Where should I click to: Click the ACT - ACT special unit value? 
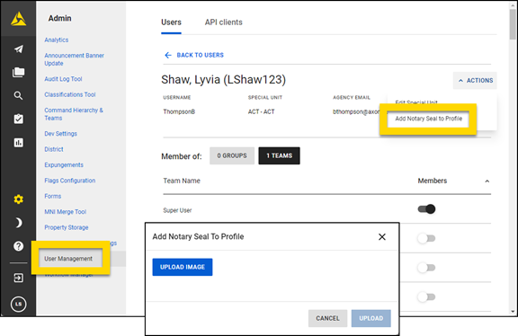tap(262, 112)
